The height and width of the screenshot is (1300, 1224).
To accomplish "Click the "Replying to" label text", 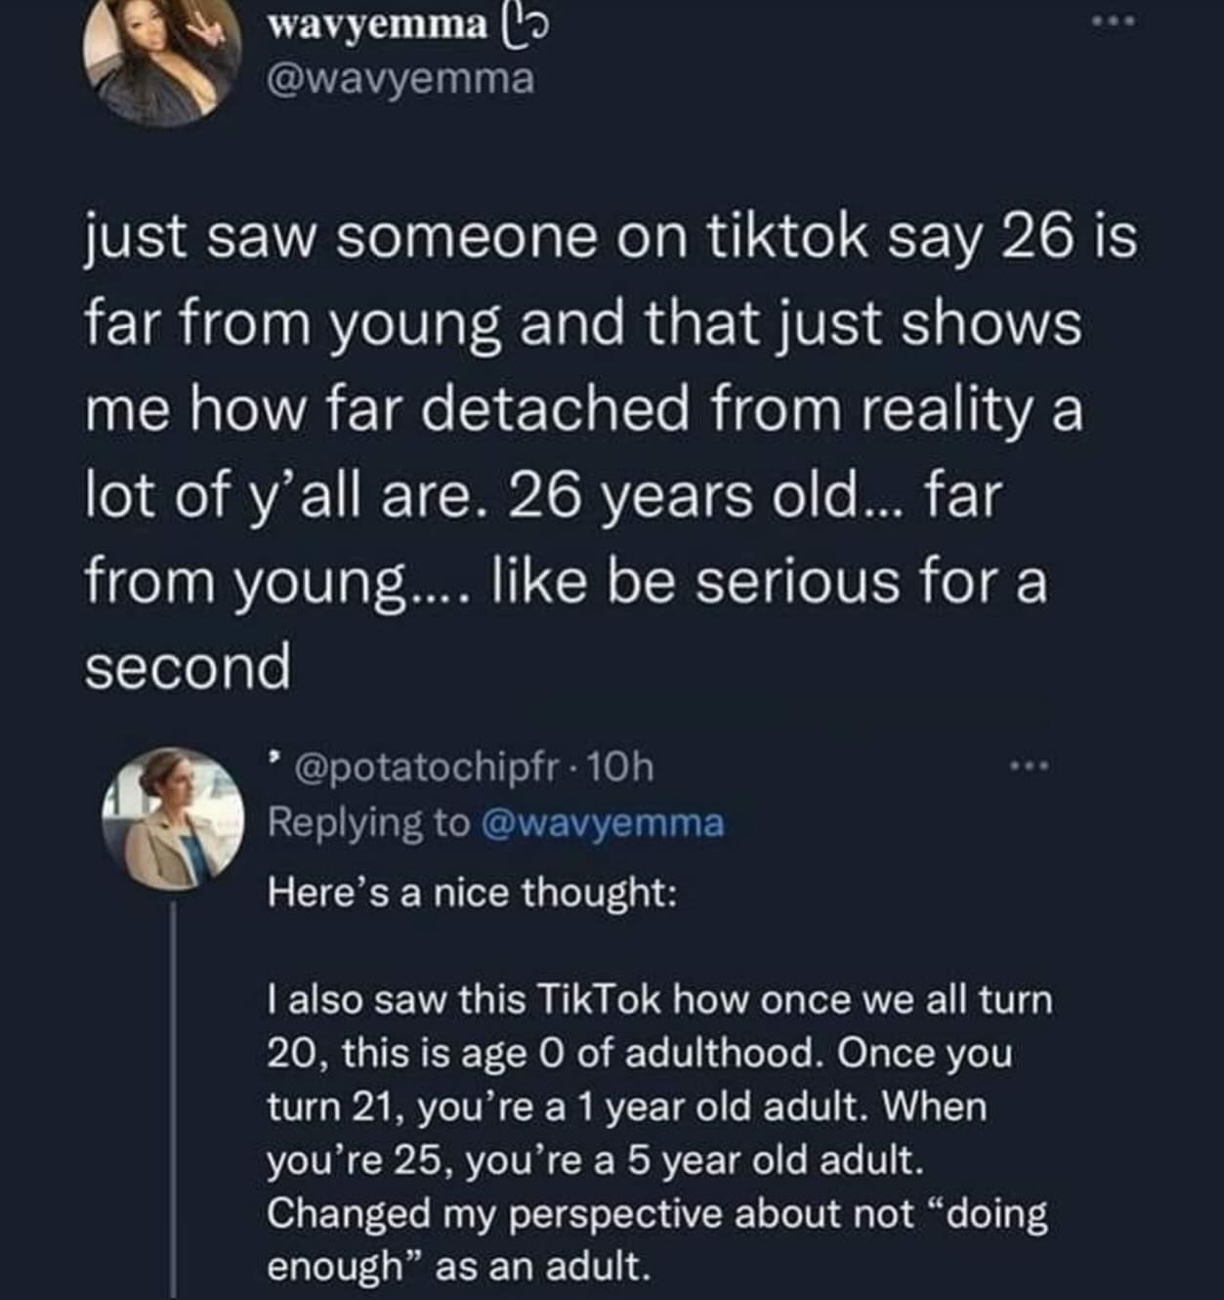I will click(x=368, y=823).
